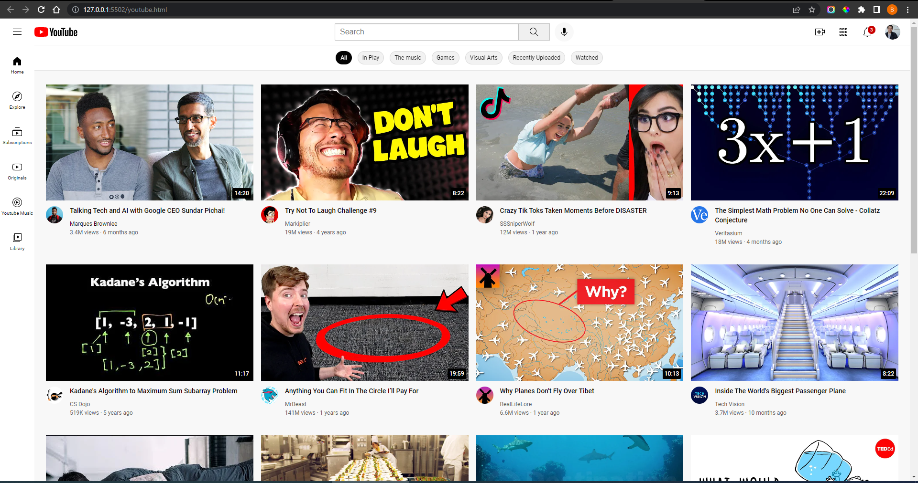Open the notifications bell

(868, 32)
